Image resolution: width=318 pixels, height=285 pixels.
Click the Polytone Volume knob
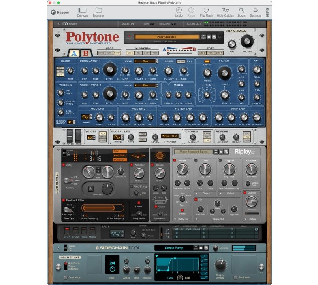[x=248, y=41]
